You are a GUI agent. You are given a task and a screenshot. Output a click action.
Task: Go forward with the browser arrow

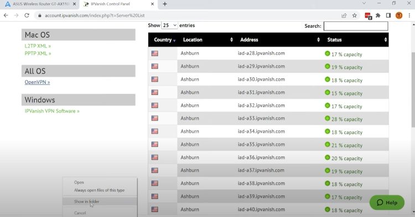coord(17,15)
